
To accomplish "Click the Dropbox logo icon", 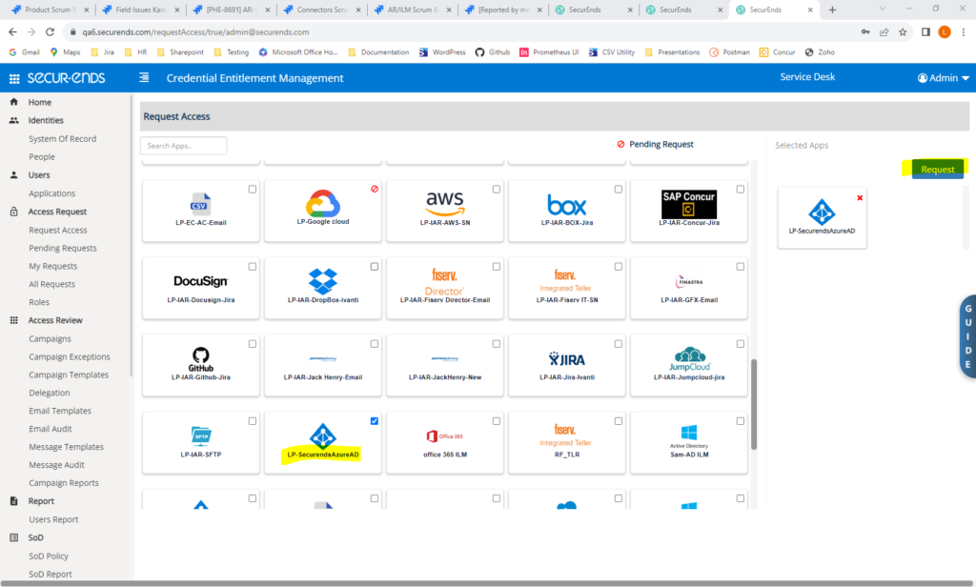I will (323, 281).
